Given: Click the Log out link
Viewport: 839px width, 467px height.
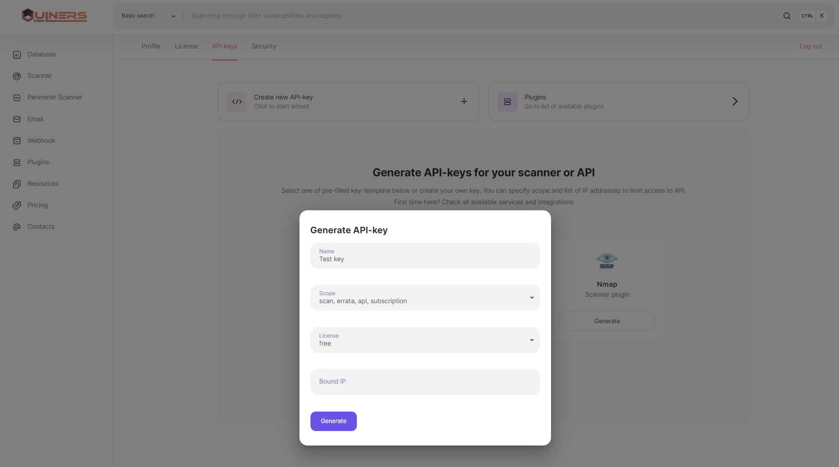Looking at the screenshot, I should (811, 46).
